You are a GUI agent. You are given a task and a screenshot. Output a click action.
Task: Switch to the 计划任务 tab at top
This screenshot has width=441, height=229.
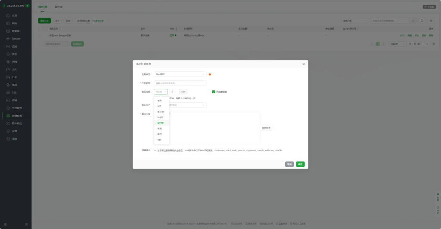43,7
